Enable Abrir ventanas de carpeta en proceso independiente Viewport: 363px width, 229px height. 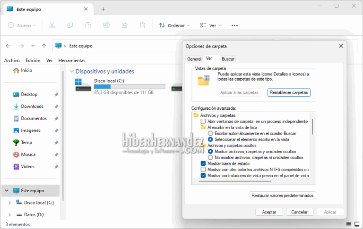pyautogui.click(x=203, y=121)
